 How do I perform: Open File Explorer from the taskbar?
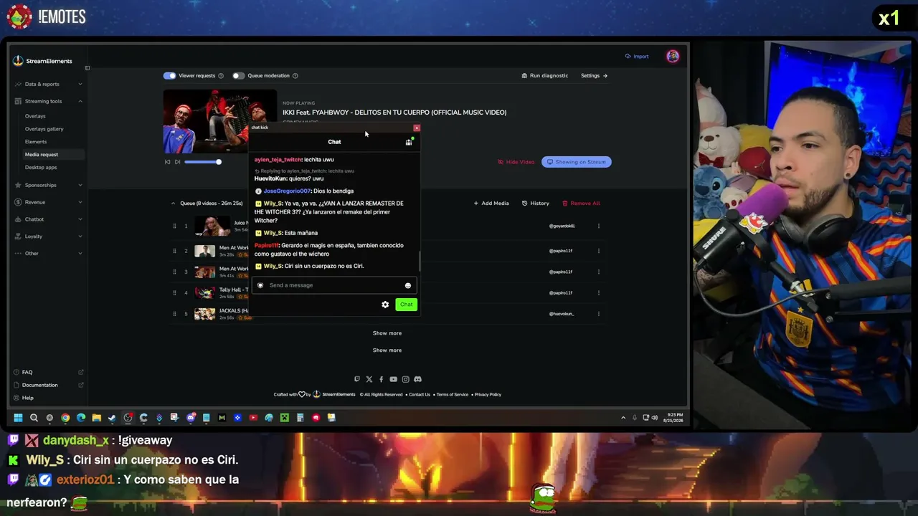(96, 418)
